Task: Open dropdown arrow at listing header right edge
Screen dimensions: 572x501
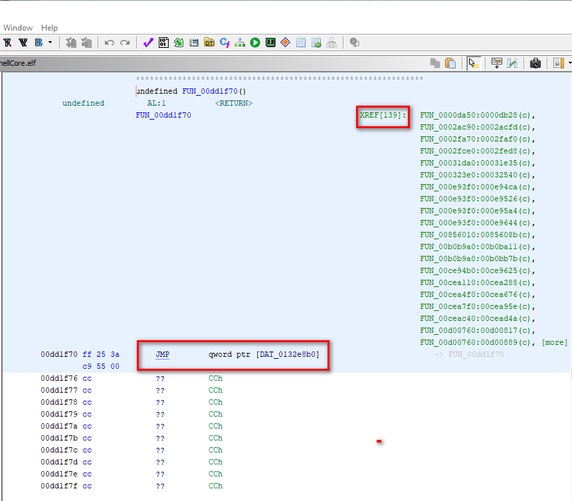Action: (570, 63)
